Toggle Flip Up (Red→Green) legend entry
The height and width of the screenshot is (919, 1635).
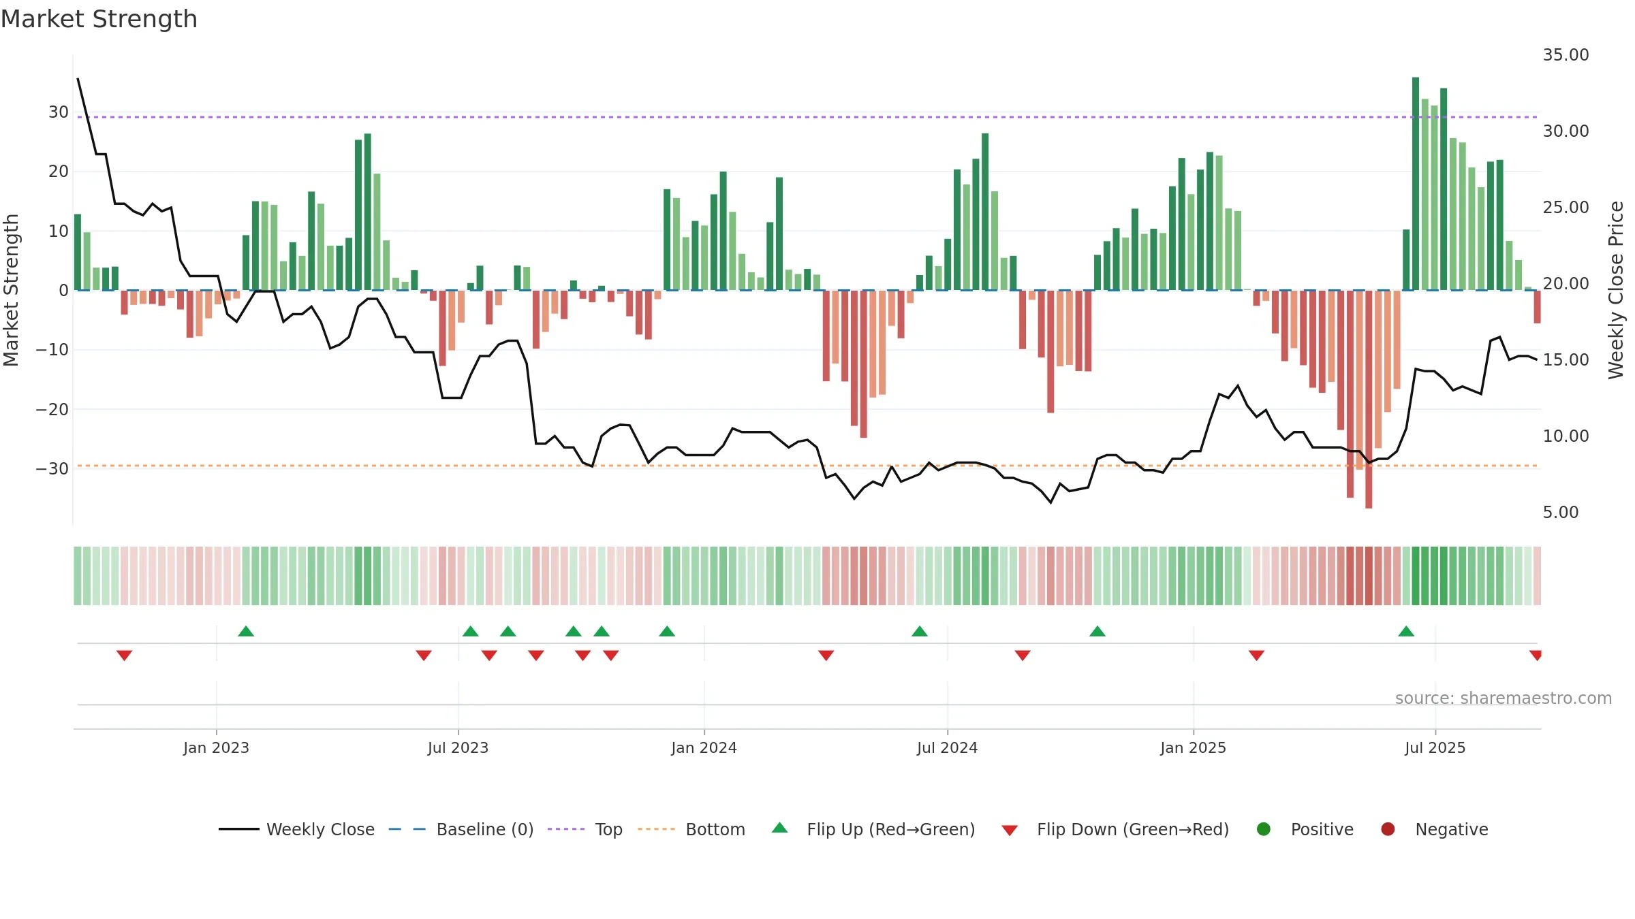873,829
